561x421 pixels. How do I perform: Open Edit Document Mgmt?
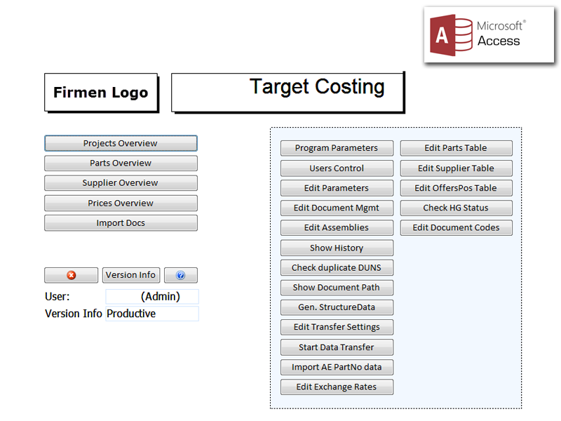coord(337,208)
